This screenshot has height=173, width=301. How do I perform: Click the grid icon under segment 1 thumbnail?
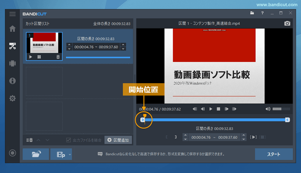tap(39, 57)
